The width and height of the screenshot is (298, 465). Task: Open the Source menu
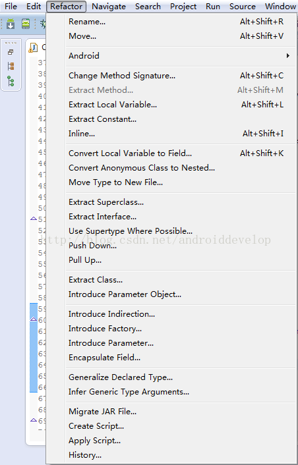[x=242, y=6]
